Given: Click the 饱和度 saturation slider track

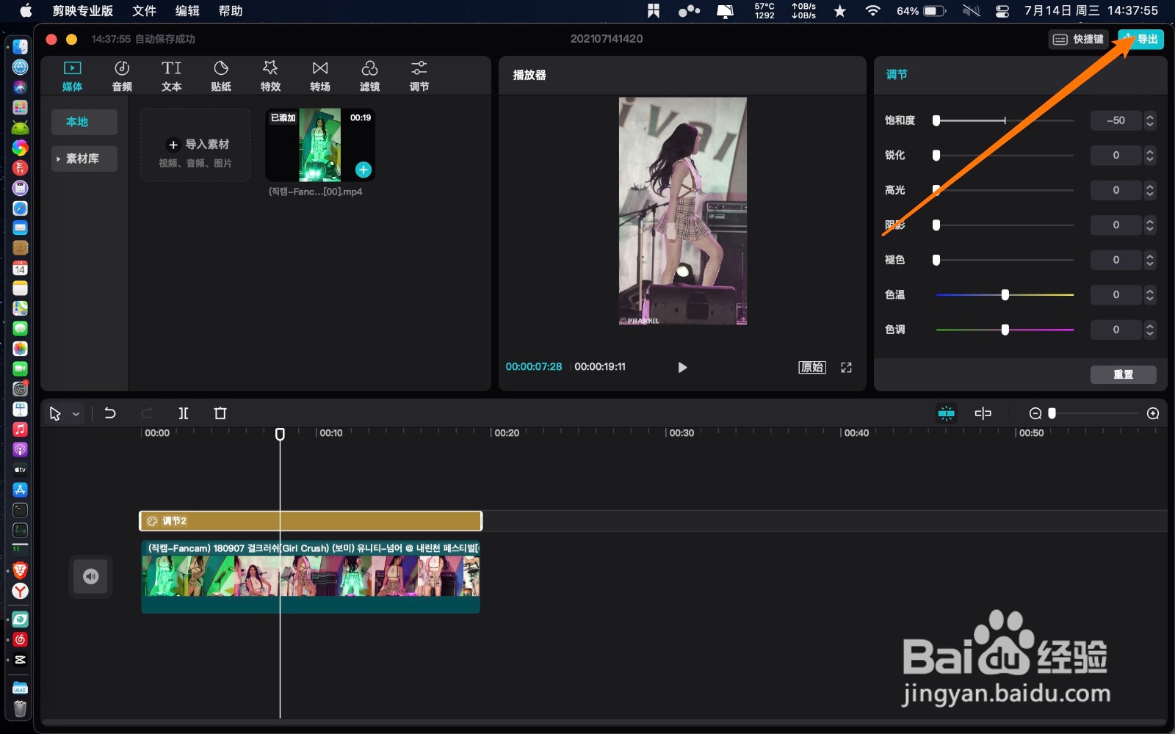Looking at the screenshot, I should click(x=1005, y=120).
